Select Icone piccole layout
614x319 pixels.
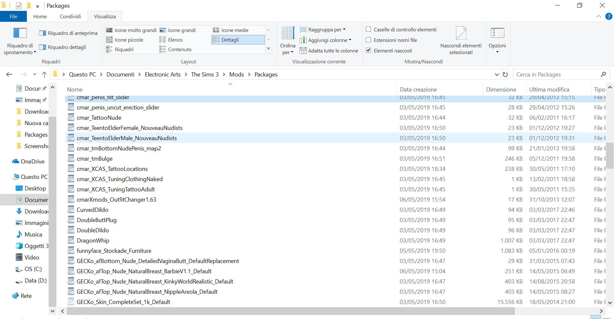125,40
